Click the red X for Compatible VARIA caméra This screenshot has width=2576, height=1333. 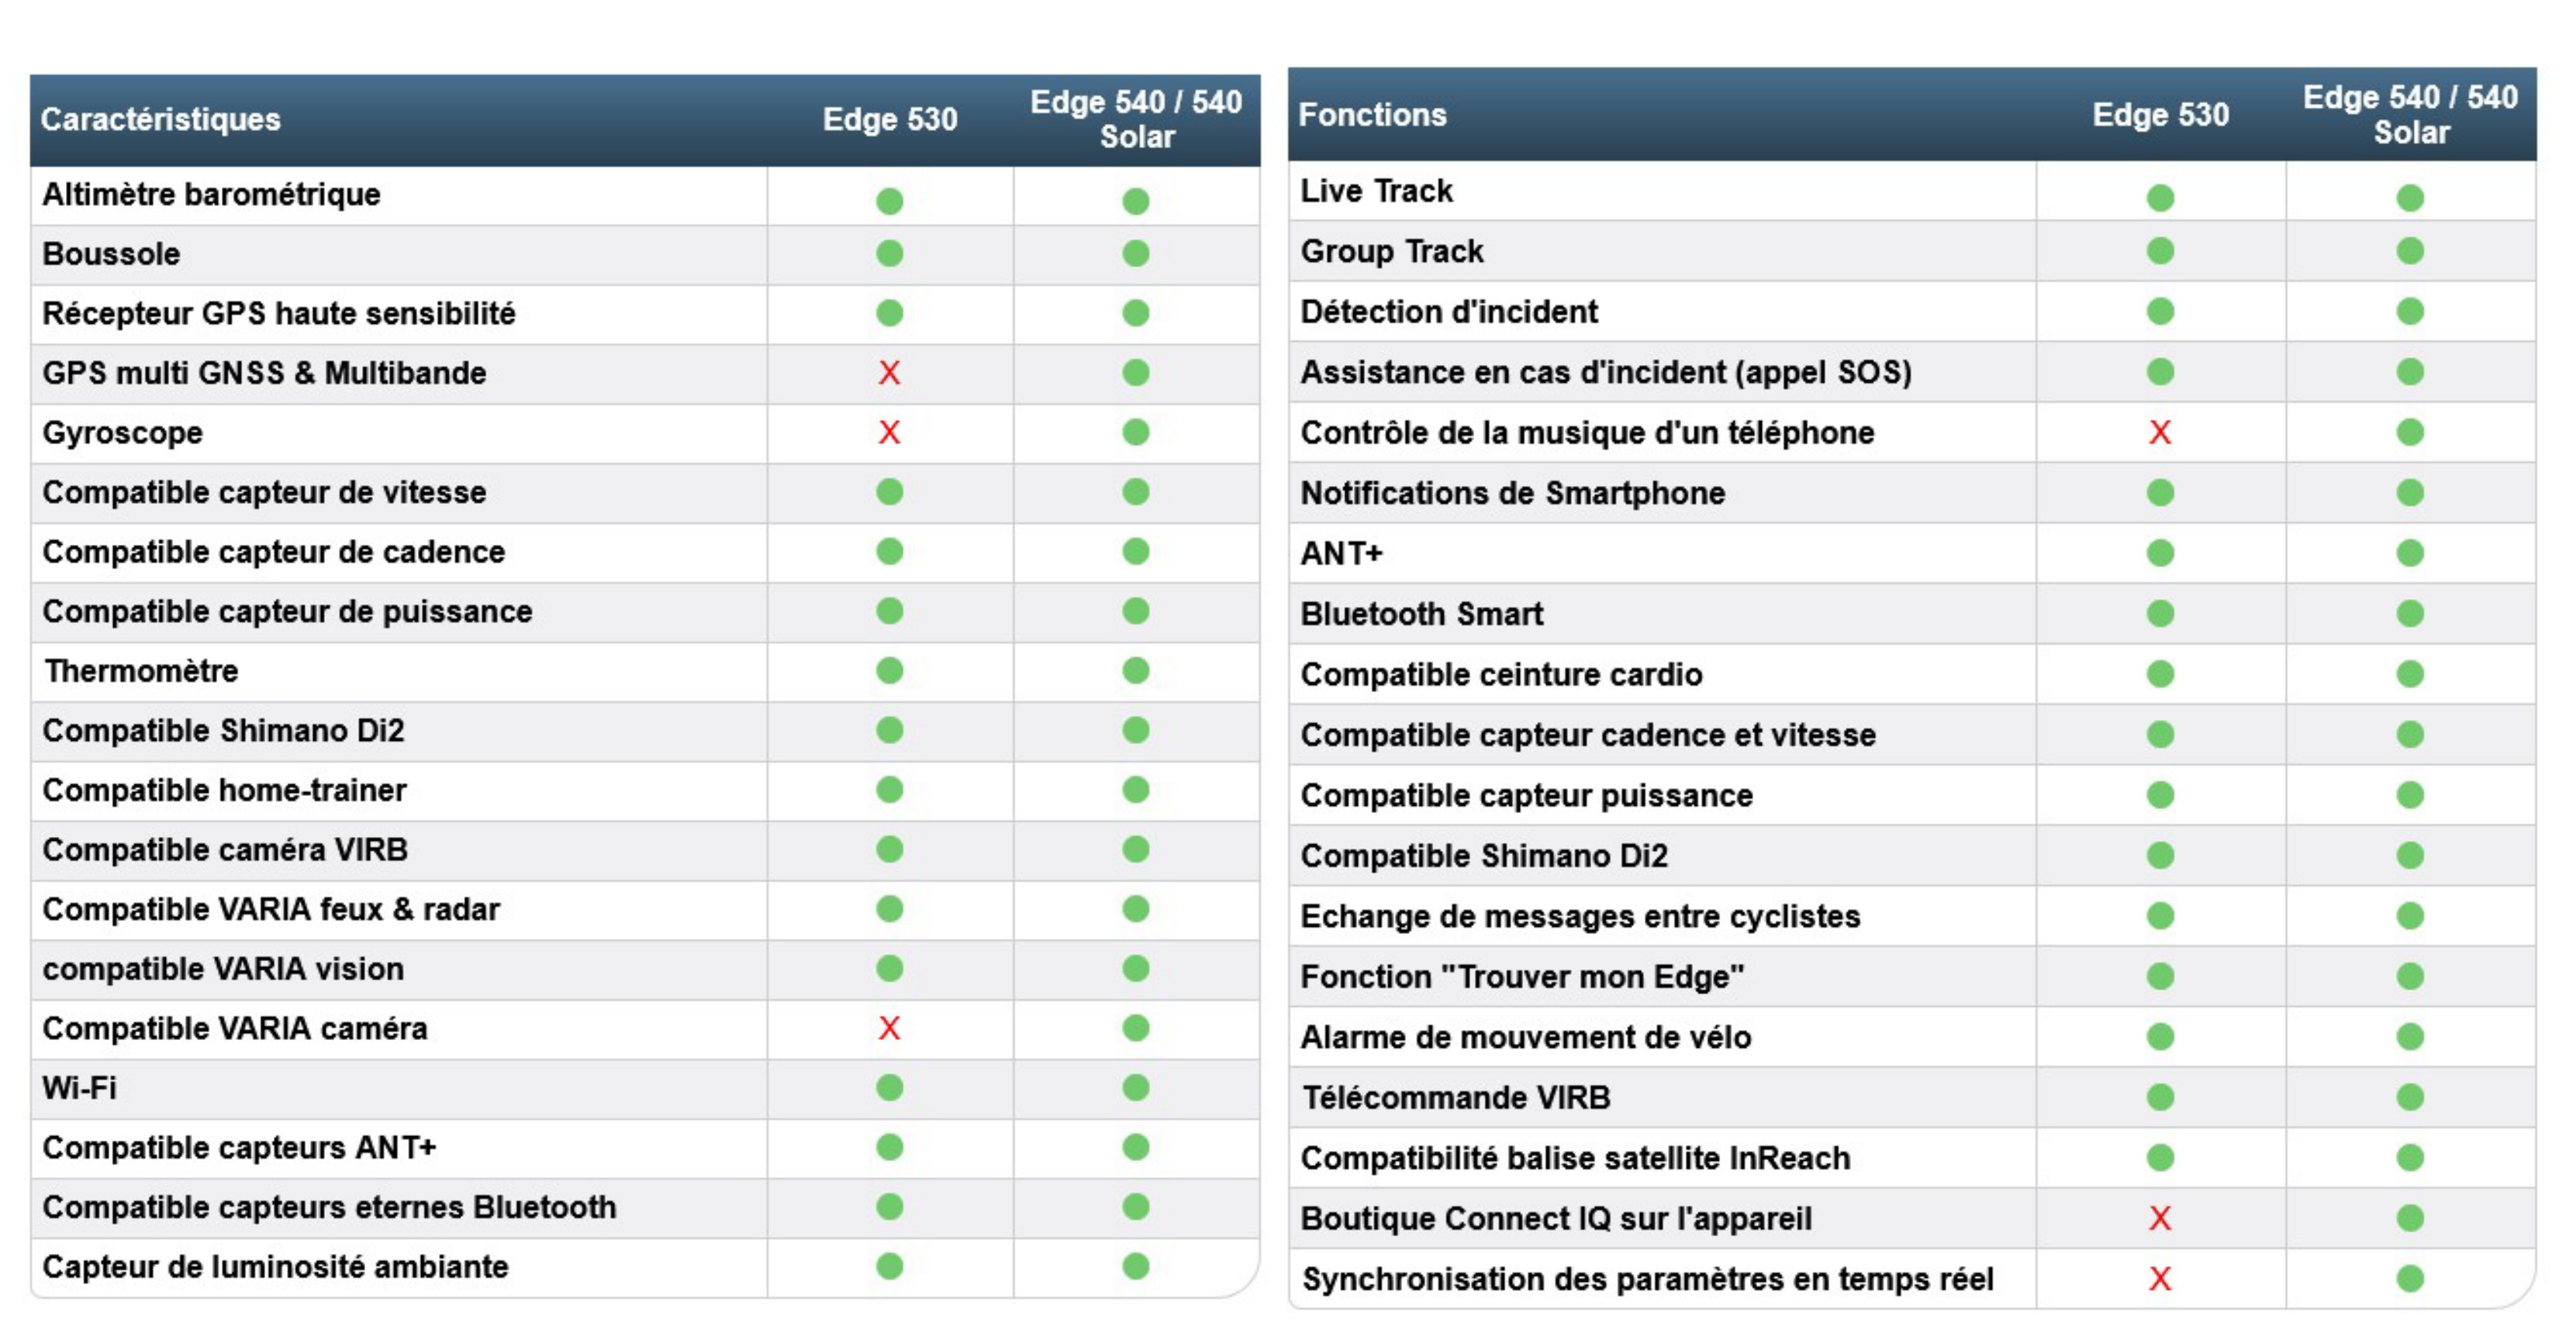[889, 1027]
